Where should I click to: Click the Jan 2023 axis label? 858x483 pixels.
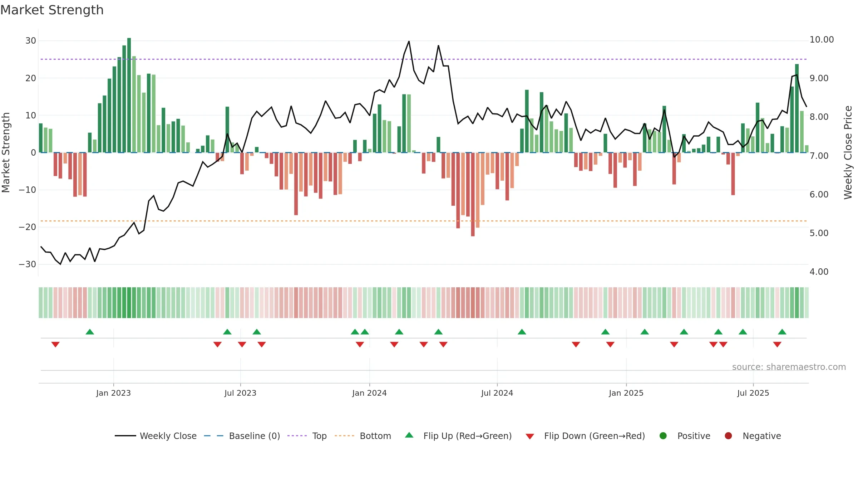tap(113, 393)
